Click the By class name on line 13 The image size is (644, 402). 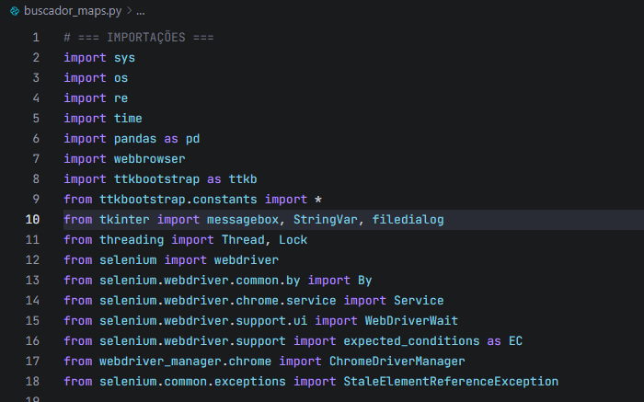pos(363,281)
